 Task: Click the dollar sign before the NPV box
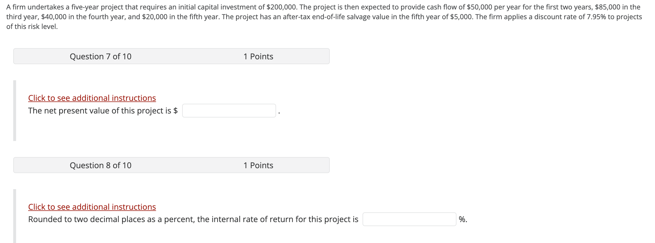tap(176, 111)
